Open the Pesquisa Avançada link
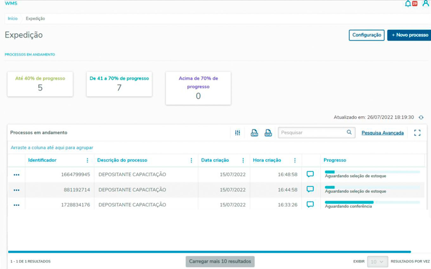Screen dimensions: 431x269 pyautogui.click(x=383, y=133)
